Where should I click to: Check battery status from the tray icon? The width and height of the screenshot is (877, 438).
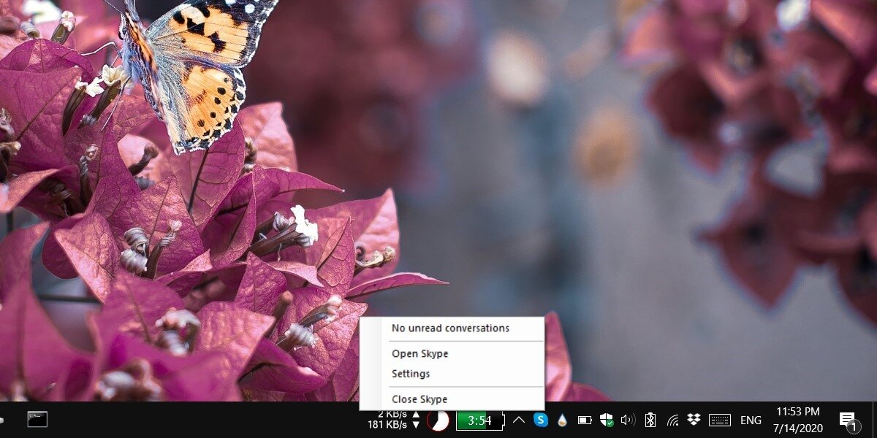(x=585, y=420)
